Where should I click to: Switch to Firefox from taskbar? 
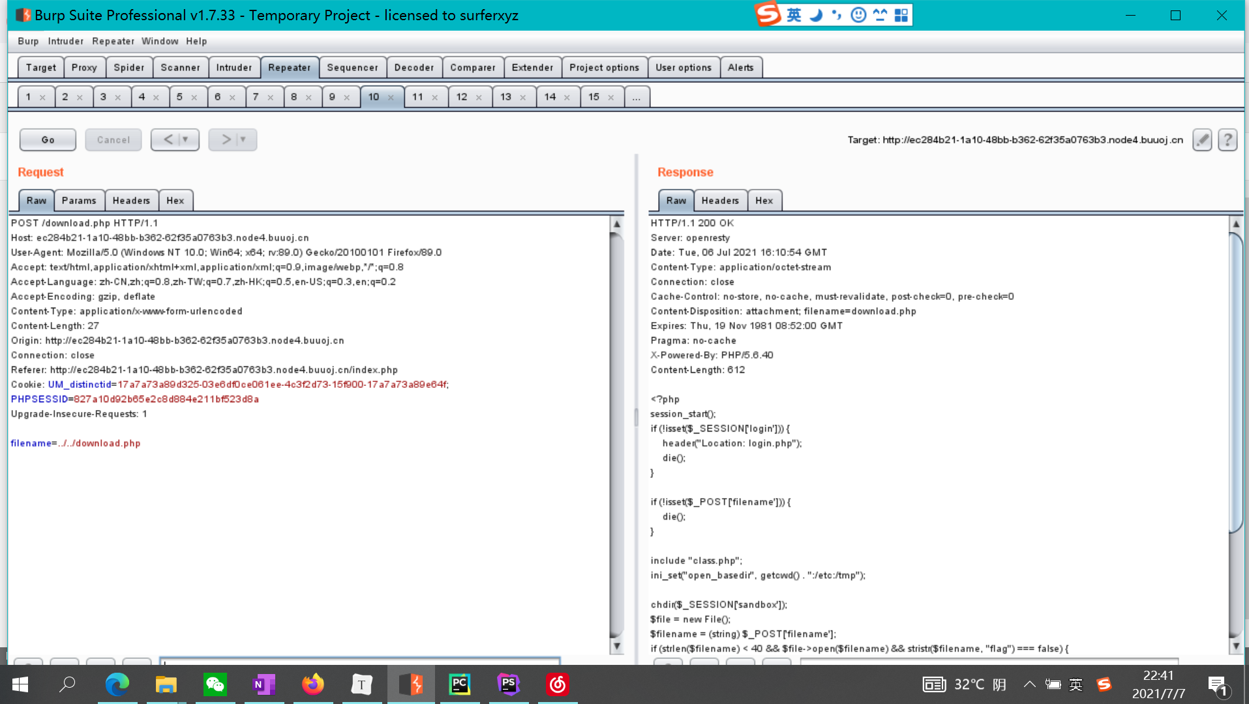coord(313,684)
